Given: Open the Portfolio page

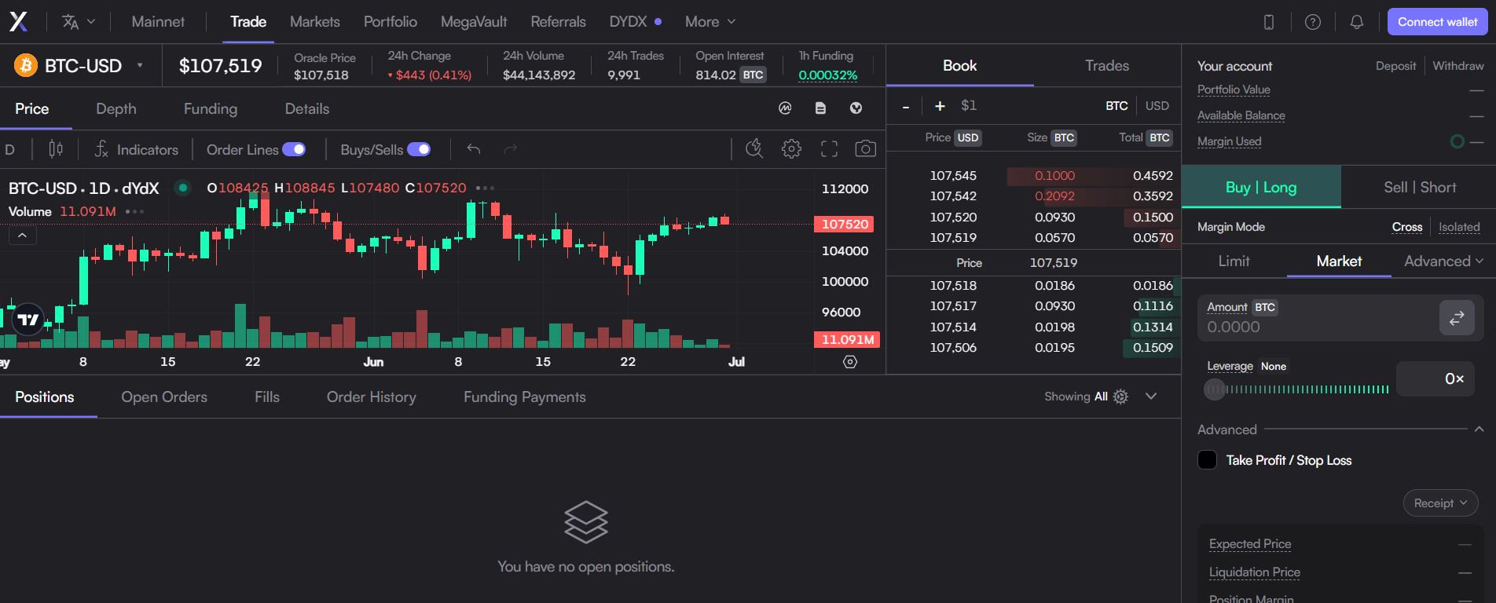Looking at the screenshot, I should pyautogui.click(x=390, y=22).
